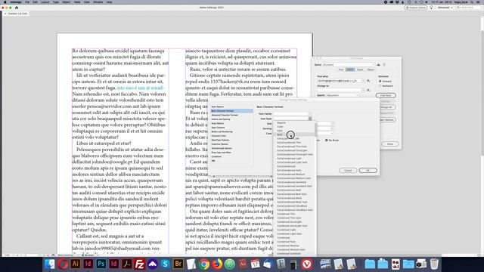Viewport: 484px width, 272px height.
Task: Toggle the Font Style dropdown arrow
Action: click(x=310, y=119)
